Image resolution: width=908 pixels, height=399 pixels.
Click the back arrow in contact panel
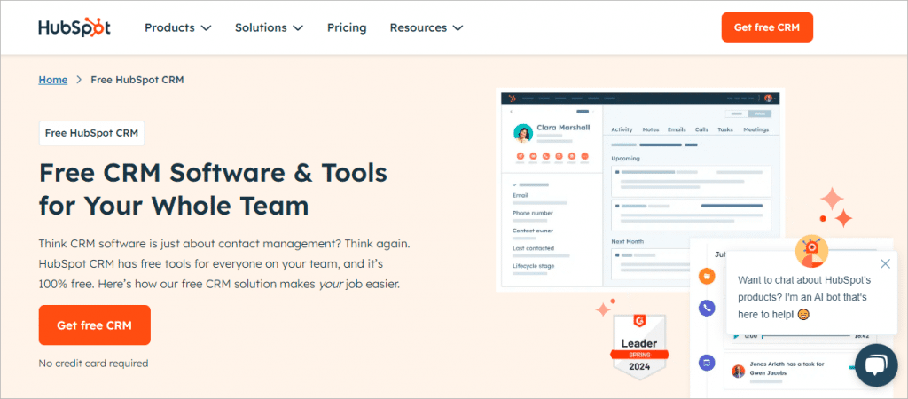[x=512, y=111]
